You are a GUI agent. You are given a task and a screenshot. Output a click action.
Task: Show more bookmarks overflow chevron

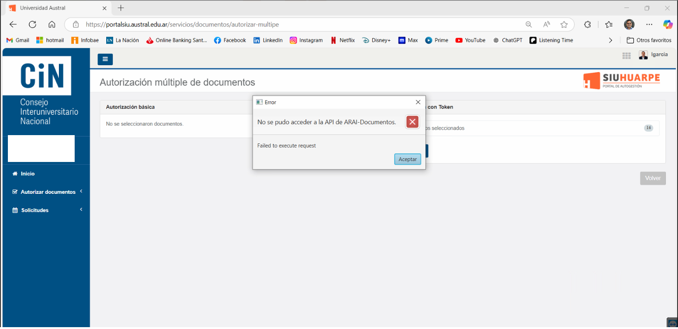[x=610, y=40]
